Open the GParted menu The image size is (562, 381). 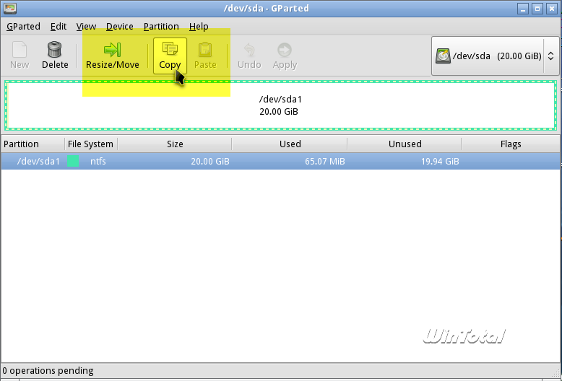(23, 27)
